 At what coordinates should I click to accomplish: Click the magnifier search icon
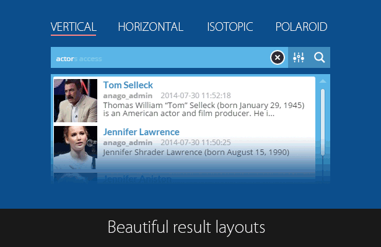319,57
